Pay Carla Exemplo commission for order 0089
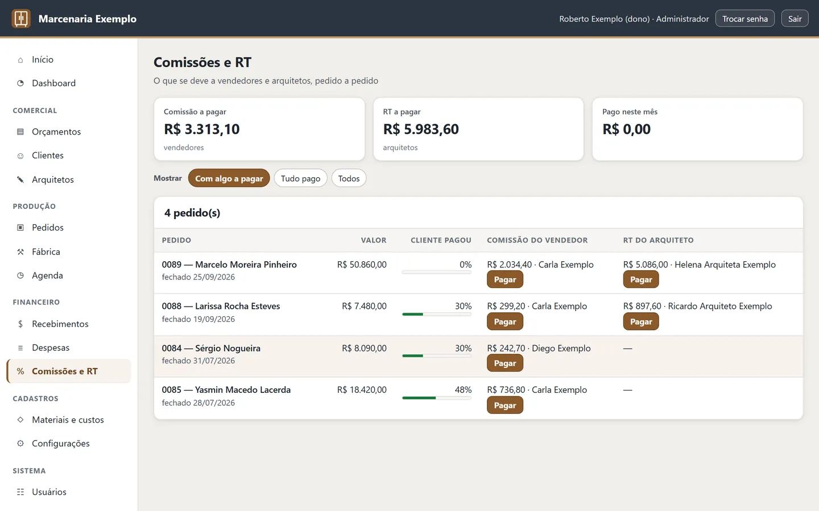The width and height of the screenshot is (819, 511). [x=505, y=279]
